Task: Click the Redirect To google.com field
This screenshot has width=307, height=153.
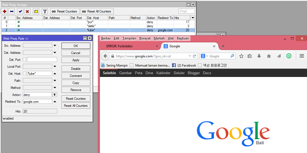Action: coord(38,102)
